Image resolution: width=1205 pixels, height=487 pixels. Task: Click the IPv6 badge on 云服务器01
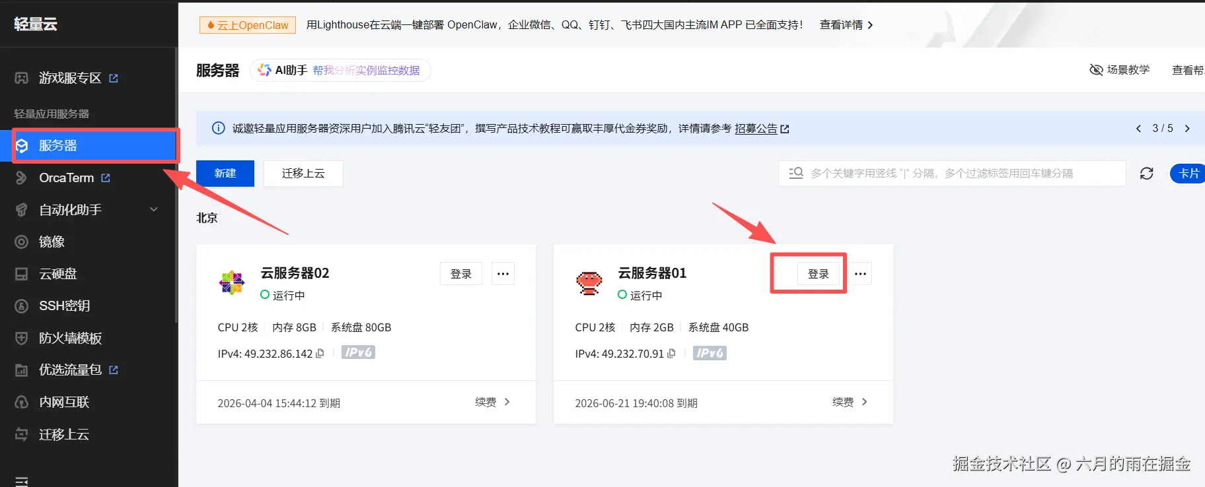(710, 353)
